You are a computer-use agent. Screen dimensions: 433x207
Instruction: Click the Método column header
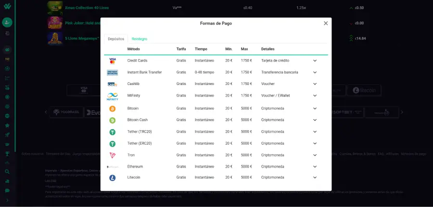pos(133,49)
